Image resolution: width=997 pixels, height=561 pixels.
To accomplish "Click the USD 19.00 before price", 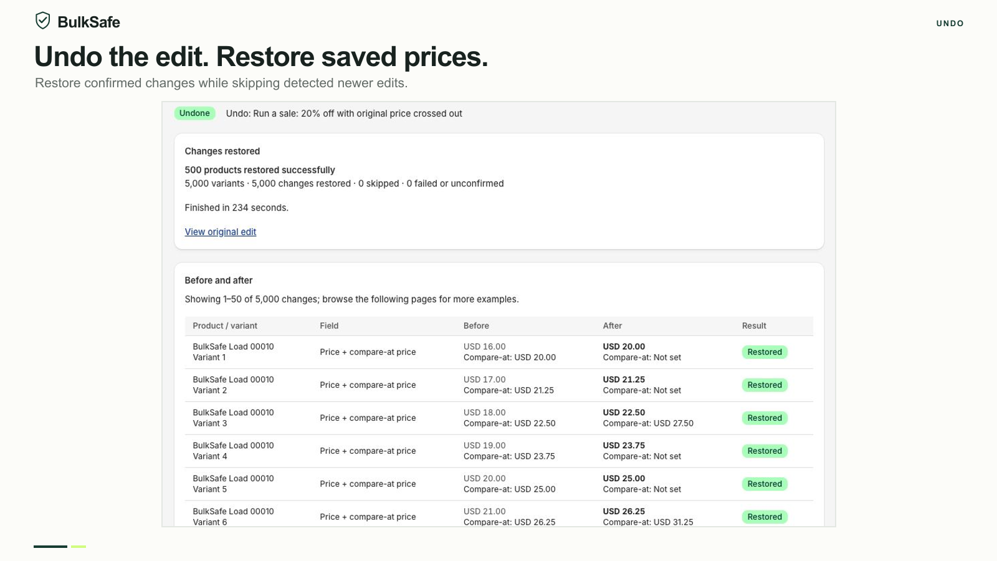I will (x=484, y=446).
